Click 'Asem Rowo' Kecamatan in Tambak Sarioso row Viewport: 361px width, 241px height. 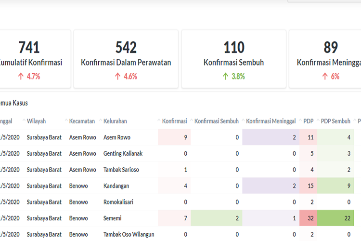click(82, 170)
